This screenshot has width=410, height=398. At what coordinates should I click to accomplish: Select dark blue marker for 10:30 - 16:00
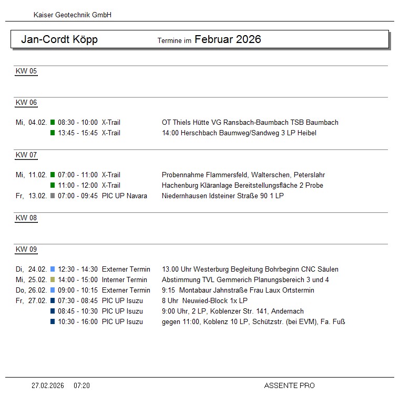pos(53,322)
